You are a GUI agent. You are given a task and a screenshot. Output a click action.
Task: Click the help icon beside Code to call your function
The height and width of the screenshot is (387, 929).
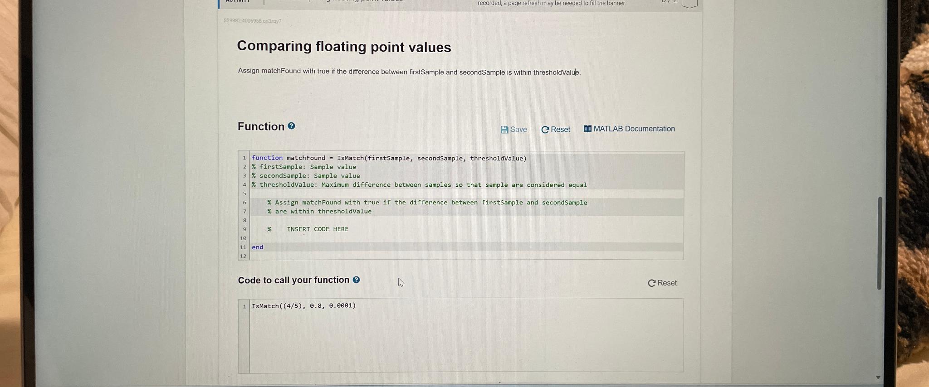(357, 280)
